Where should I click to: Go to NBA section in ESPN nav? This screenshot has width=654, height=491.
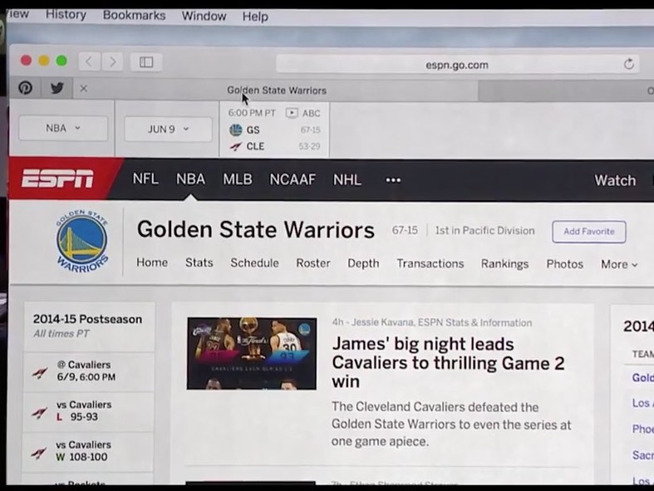[x=190, y=179]
